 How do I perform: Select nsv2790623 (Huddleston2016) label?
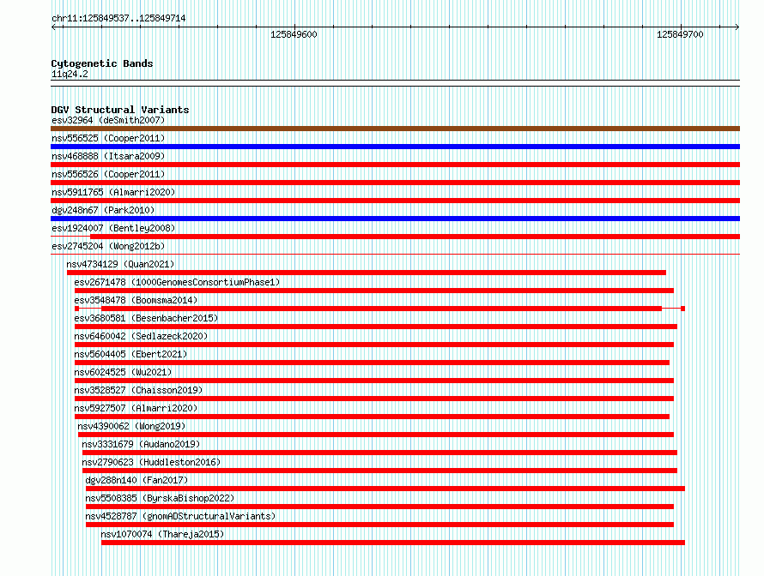[151, 462]
